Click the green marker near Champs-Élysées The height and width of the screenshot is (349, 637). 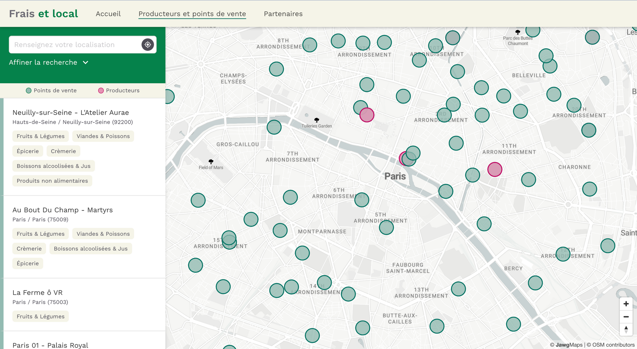pos(276,69)
